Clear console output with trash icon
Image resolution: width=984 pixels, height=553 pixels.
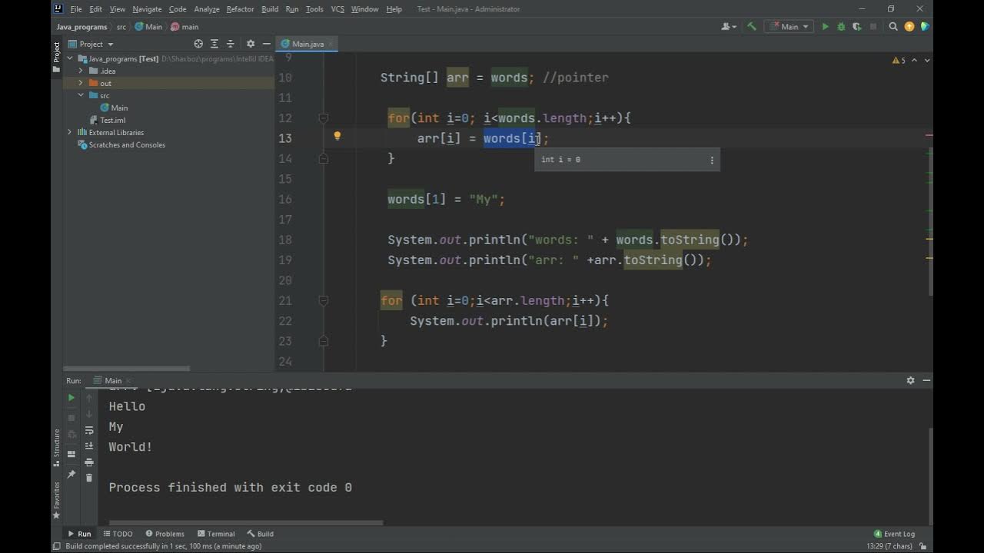[89, 478]
